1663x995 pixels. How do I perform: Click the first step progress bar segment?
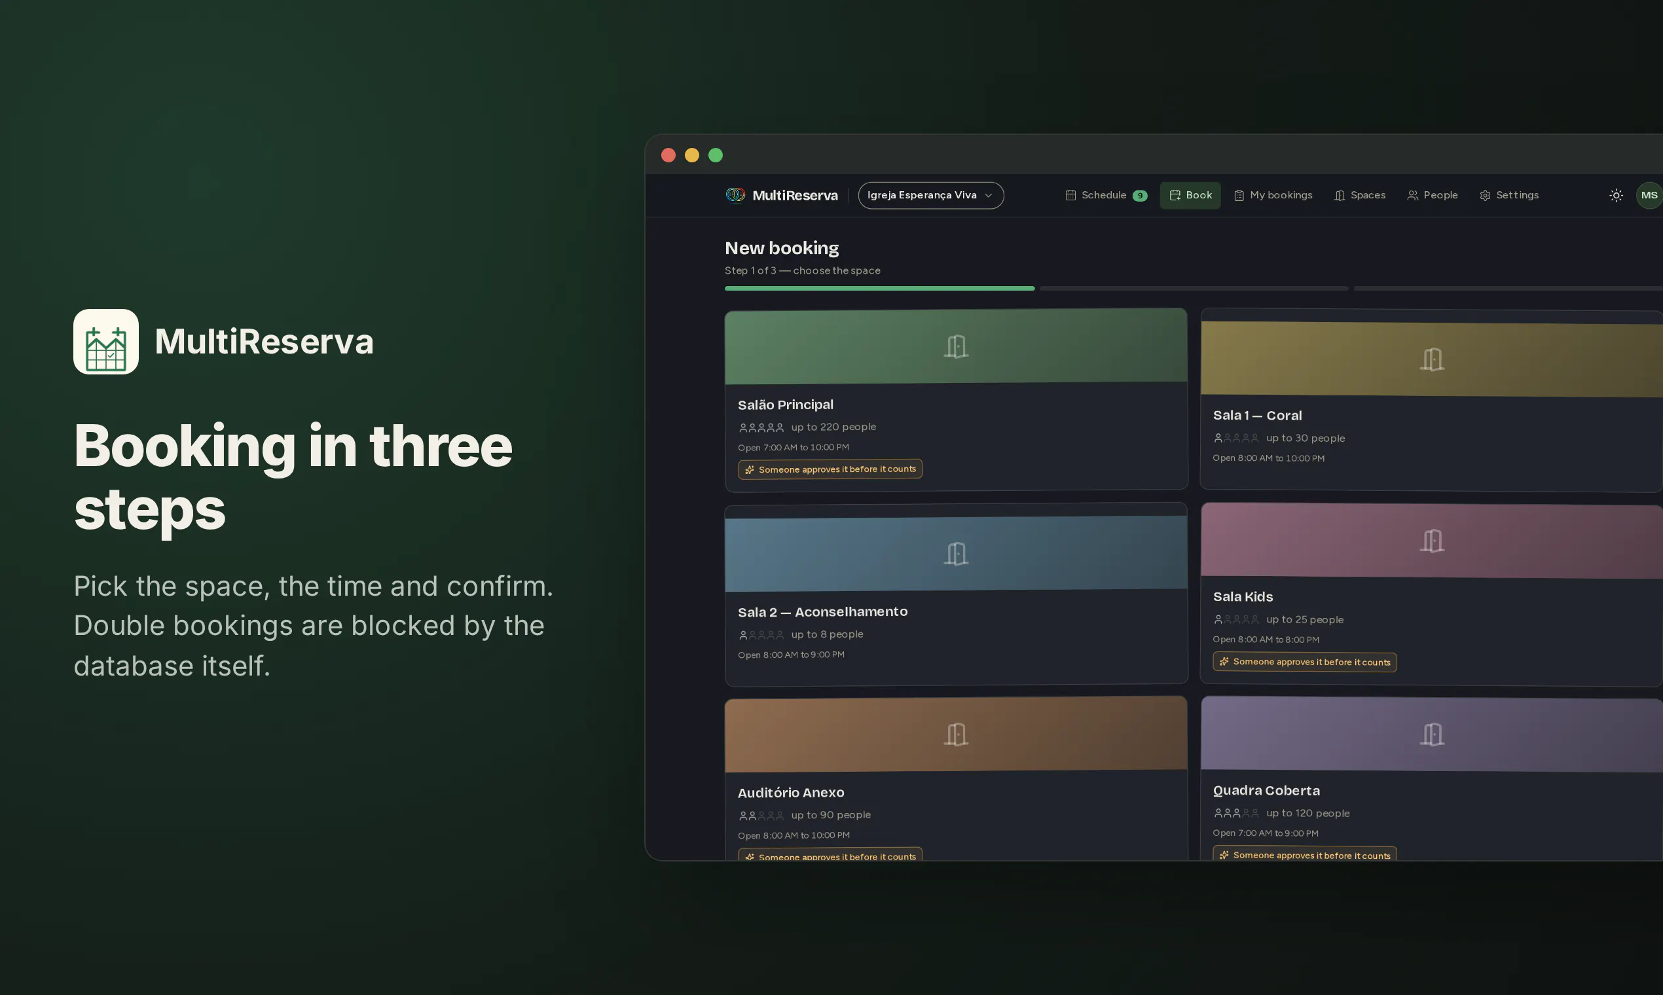coord(879,288)
